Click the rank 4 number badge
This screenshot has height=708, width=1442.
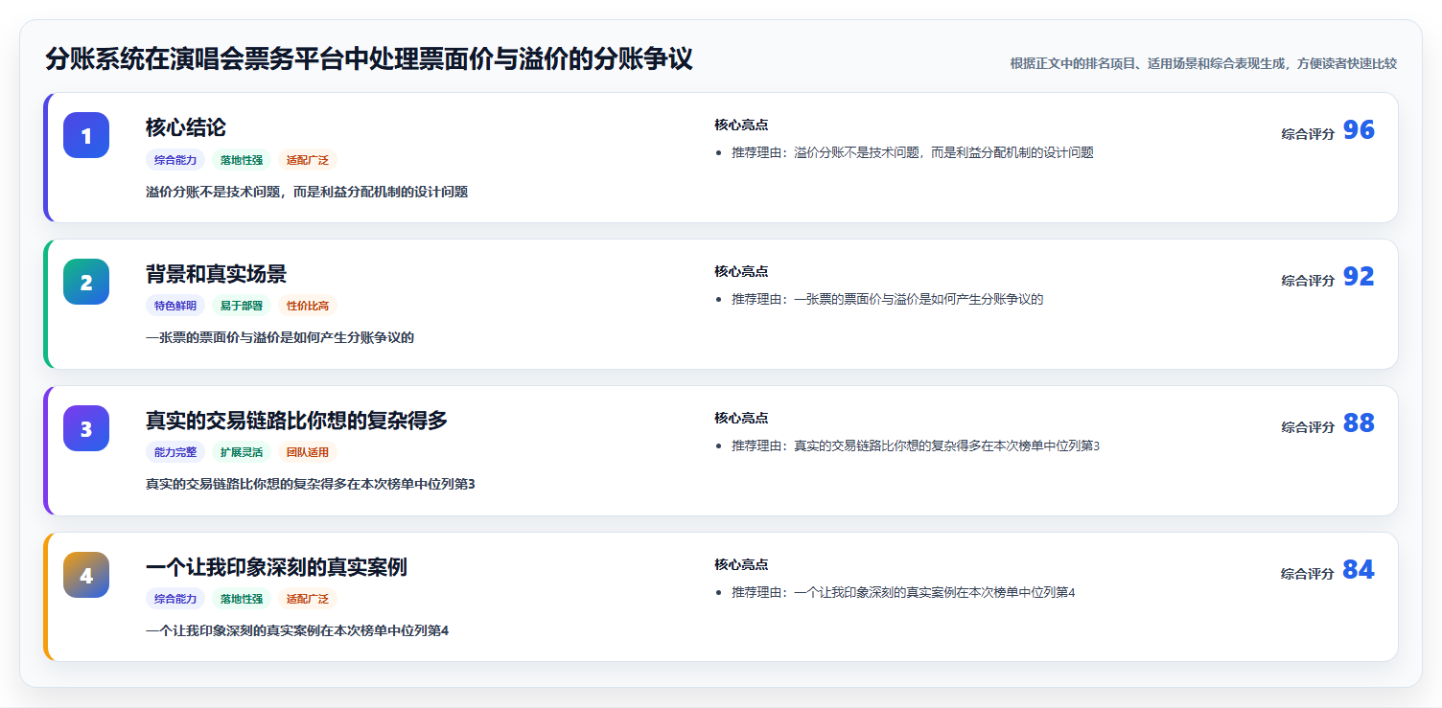tap(86, 575)
